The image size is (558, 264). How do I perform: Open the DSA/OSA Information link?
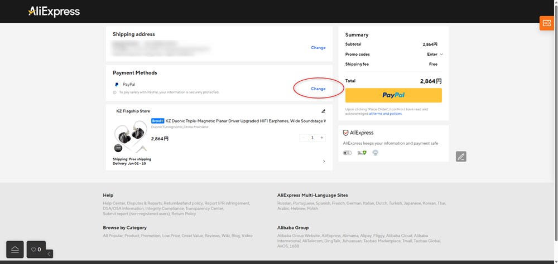coord(123,208)
